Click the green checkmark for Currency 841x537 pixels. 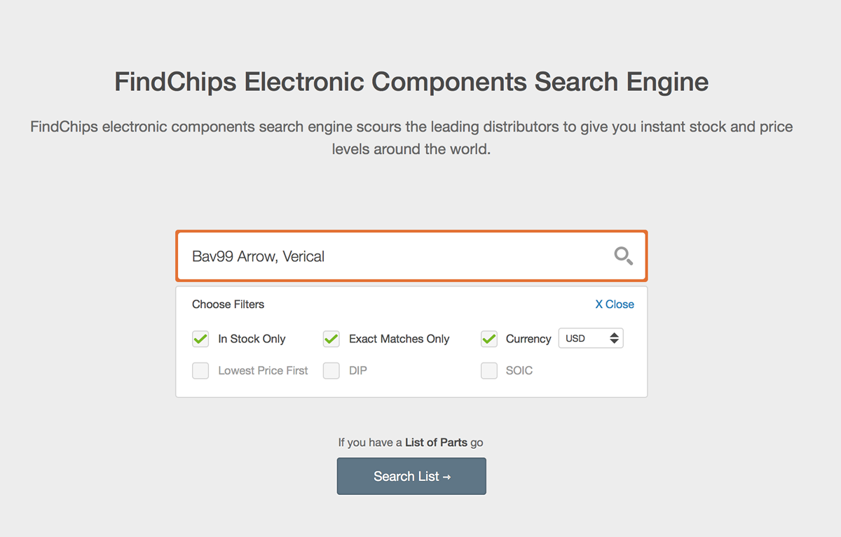[488, 338]
